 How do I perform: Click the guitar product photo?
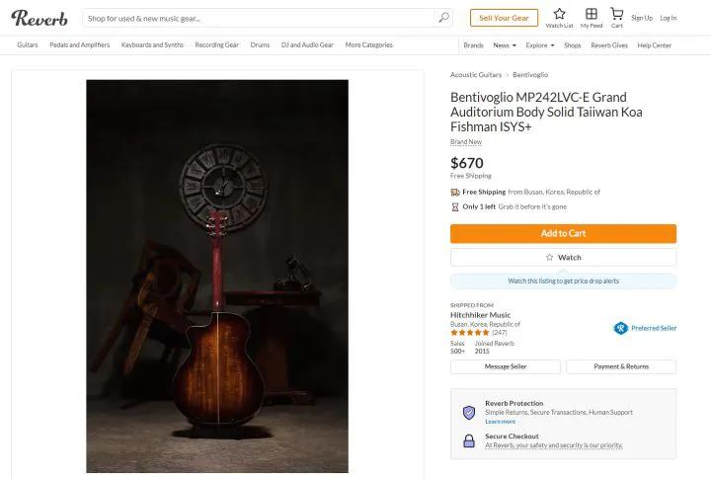coord(217,276)
